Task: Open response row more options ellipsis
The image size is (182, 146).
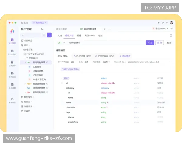Action: click(x=170, y=62)
